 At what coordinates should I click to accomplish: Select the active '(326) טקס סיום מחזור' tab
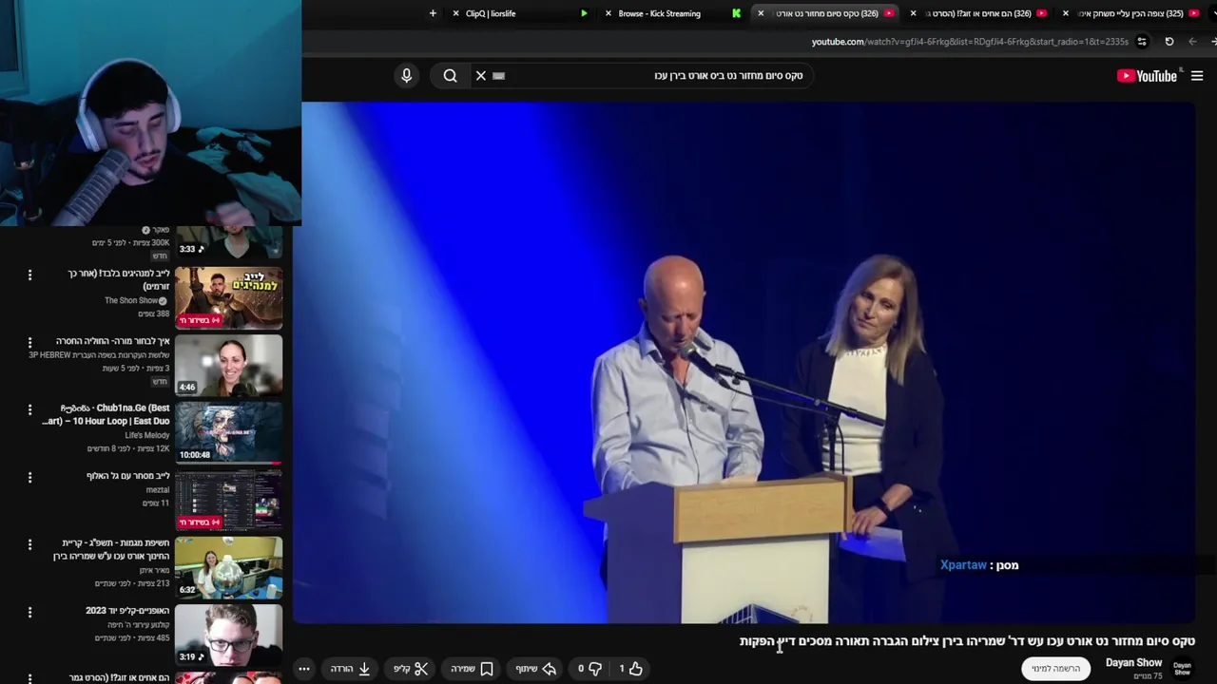click(x=824, y=13)
